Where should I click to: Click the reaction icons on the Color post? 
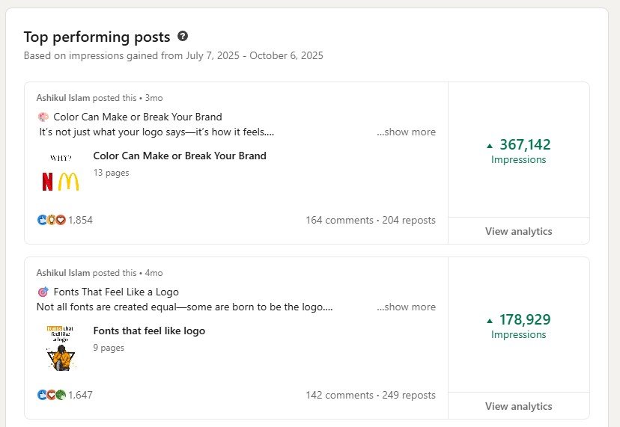pyautogui.click(x=51, y=220)
